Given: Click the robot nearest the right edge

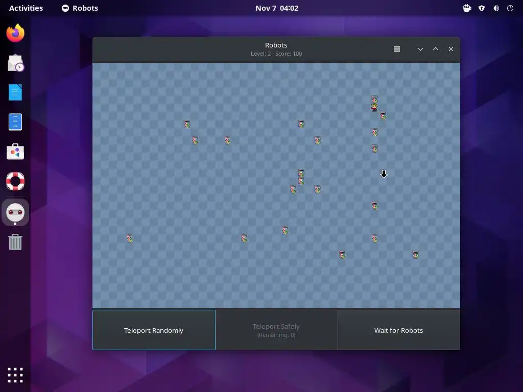Looking at the screenshot, I should [x=416, y=255].
